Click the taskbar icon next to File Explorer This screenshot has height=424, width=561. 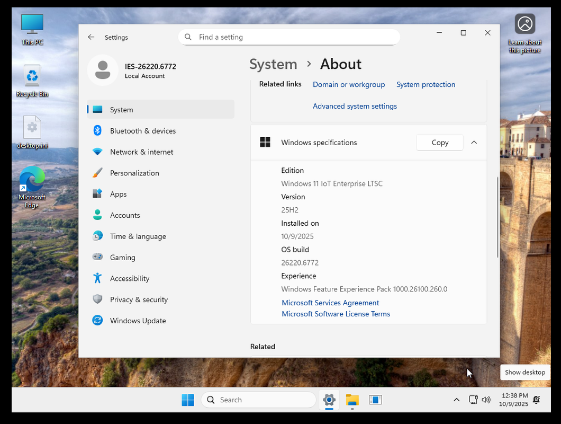[375, 400]
